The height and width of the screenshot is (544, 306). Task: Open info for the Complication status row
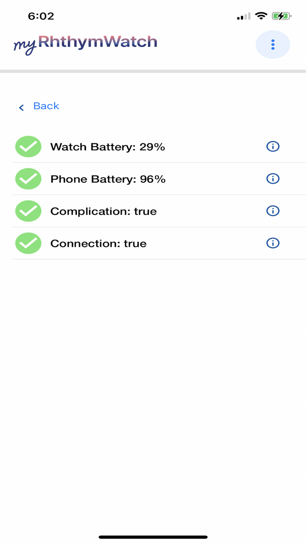(272, 211)
